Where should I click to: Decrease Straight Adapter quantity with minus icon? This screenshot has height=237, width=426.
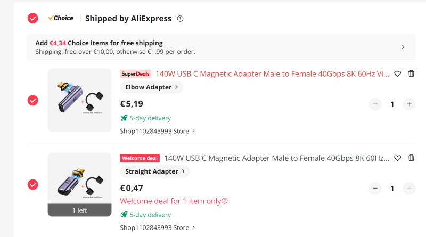pyautogui.click(x=375, y=189)
